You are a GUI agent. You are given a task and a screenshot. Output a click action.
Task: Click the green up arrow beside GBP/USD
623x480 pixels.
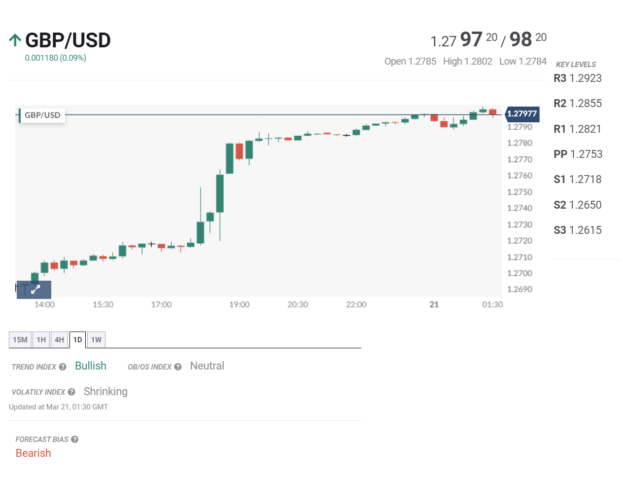coord(15,40)
